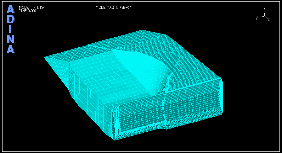Click the cyan finite element mesh model

tap(133, 85)
